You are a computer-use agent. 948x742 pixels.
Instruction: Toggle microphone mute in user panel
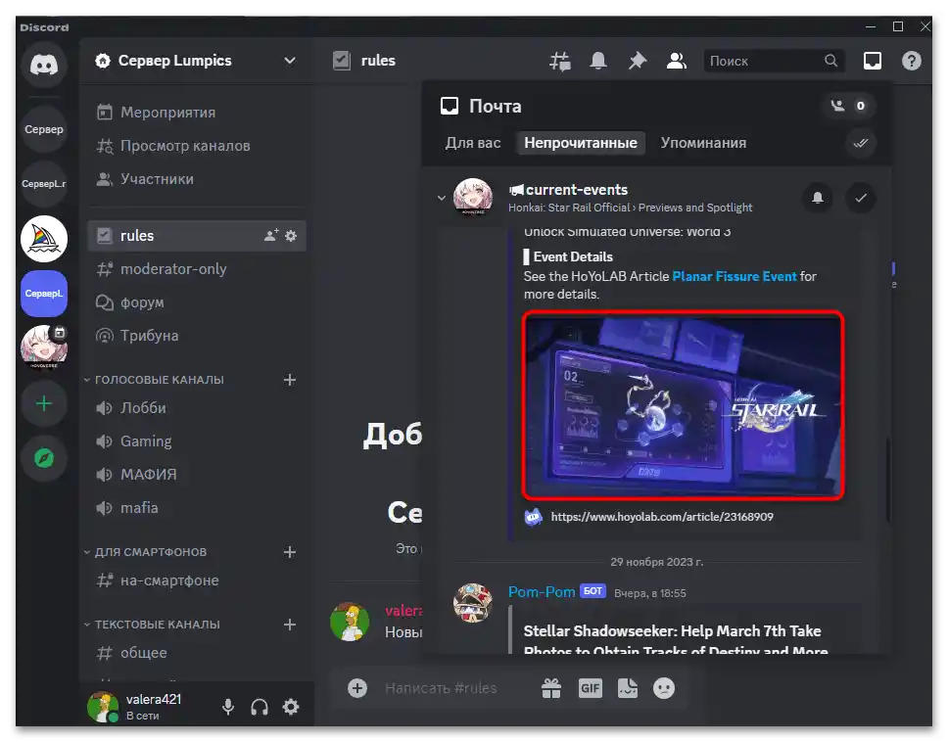tap(228, 707)
